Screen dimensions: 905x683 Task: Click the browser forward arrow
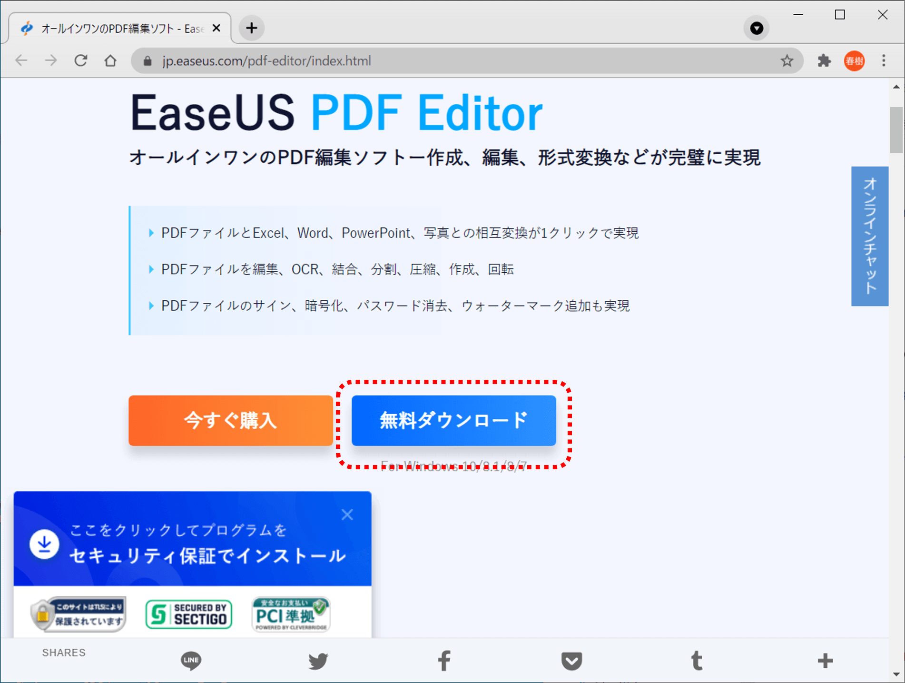51,61
